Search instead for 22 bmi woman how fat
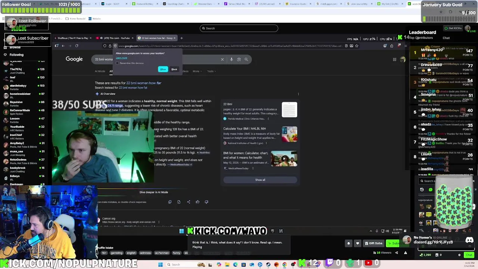 tap(133, 87)
